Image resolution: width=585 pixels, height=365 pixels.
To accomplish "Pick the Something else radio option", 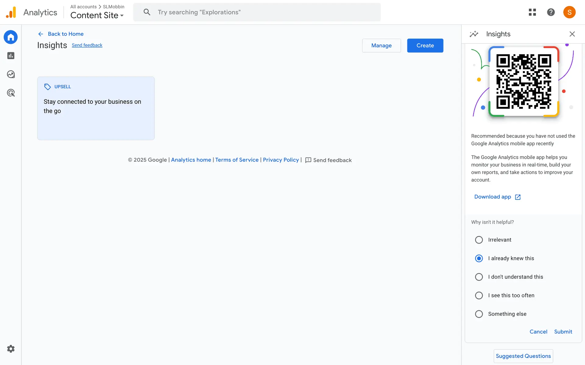I will [479, 314].
